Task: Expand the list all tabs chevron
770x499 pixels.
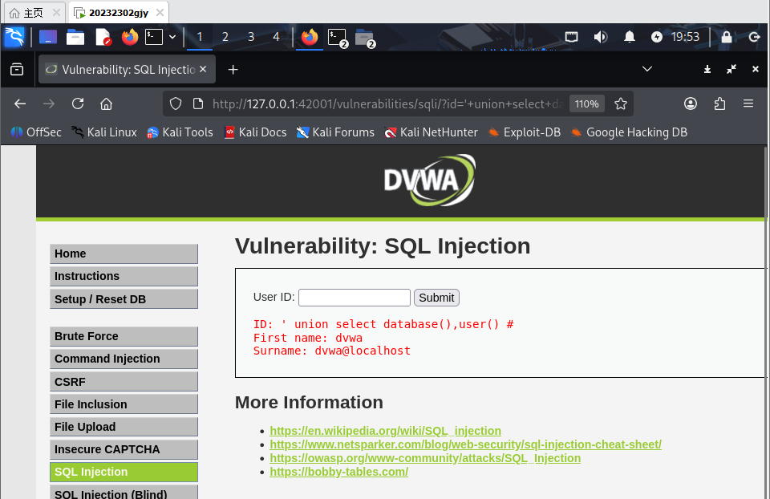Action: click(x=646, y=69)
